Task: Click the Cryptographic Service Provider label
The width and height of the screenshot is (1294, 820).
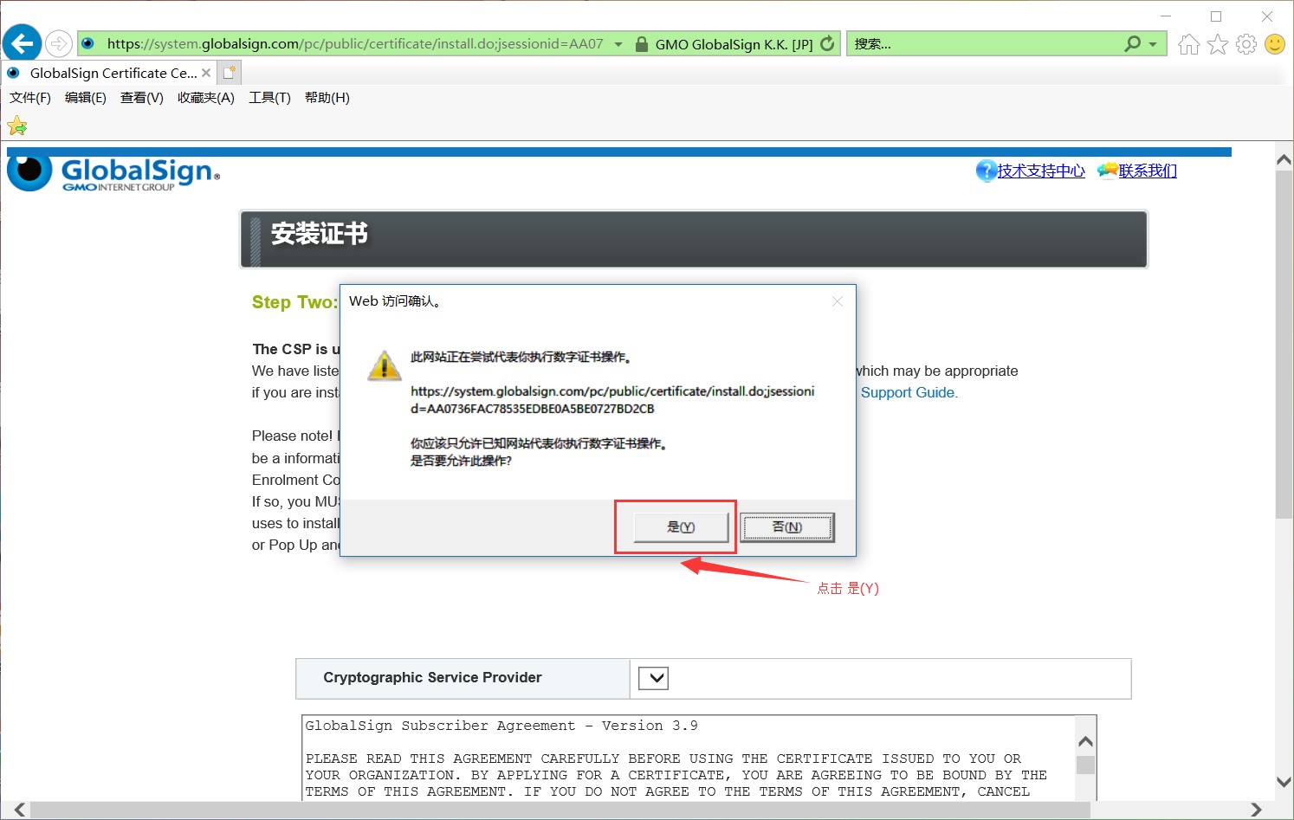Action: pyautogui.click(x=432, y=678)
